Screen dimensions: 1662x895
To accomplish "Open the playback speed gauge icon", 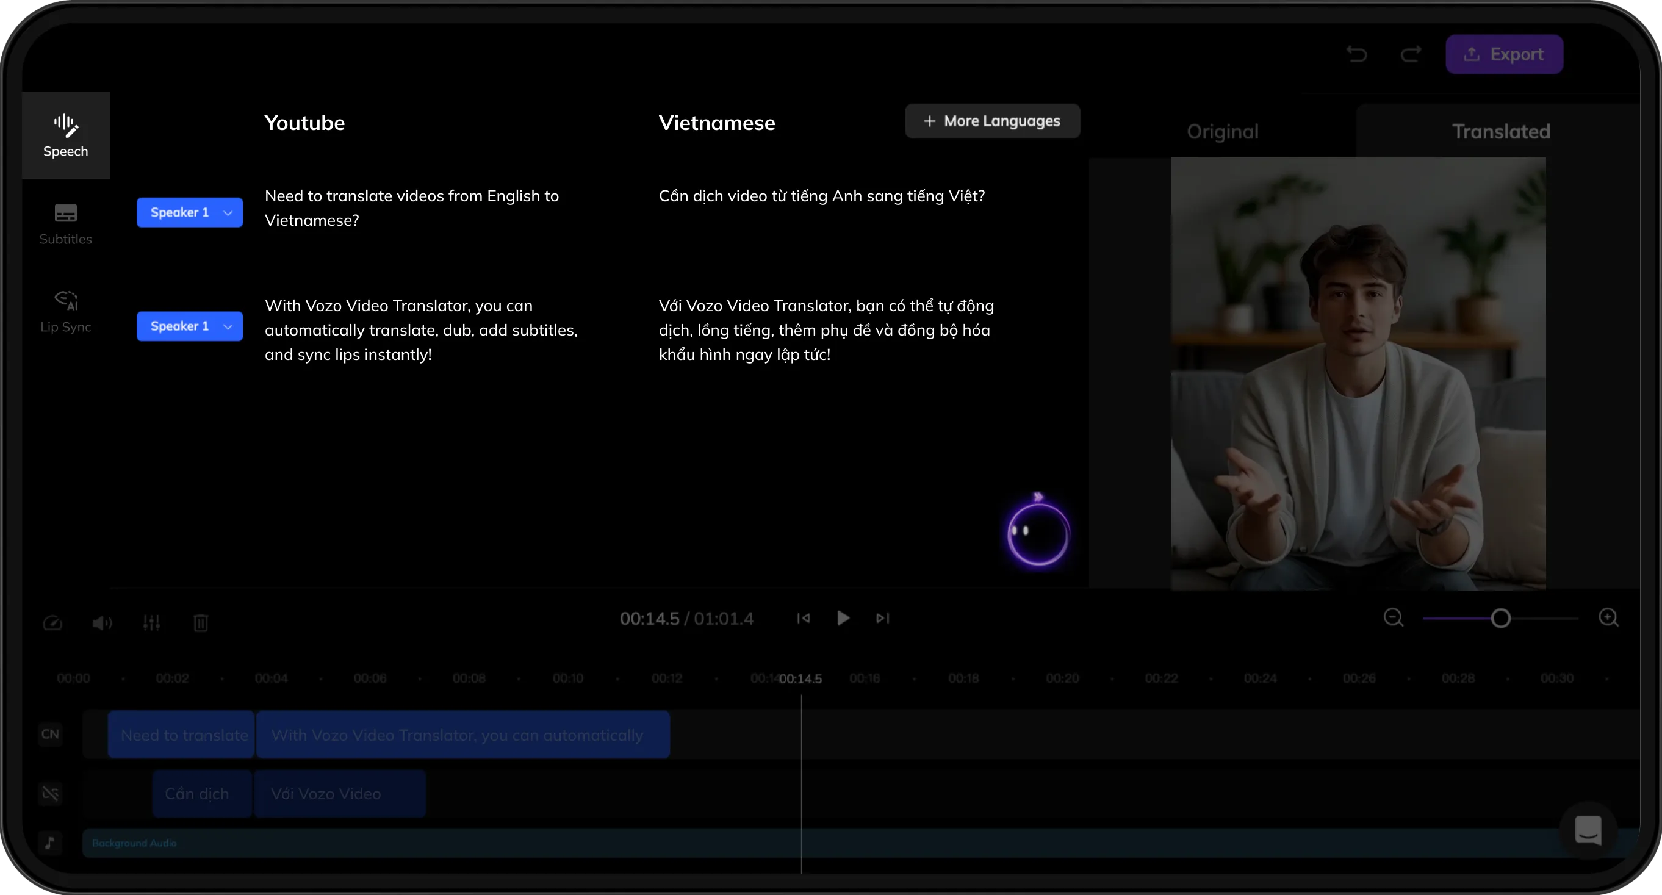I will click(x=52, y=623).
